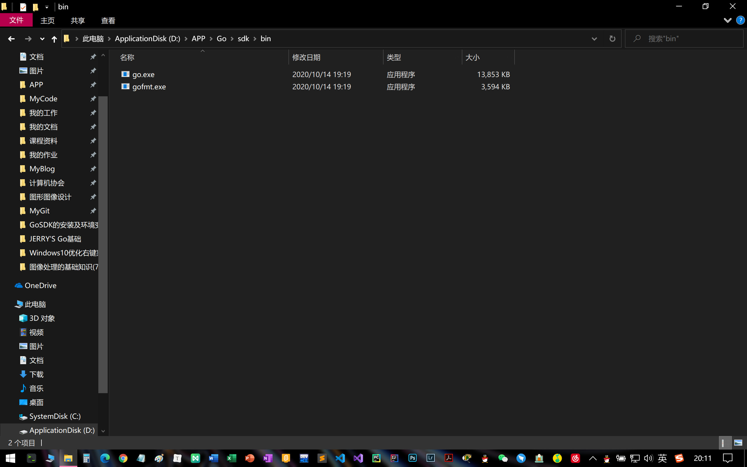
Task: Click the sdk breadcrumb in address bar
Action: point(243,39)
